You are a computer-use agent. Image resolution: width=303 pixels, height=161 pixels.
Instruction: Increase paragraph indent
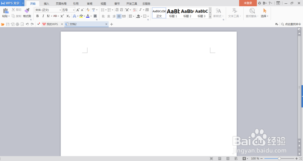[x=122, y=10]
